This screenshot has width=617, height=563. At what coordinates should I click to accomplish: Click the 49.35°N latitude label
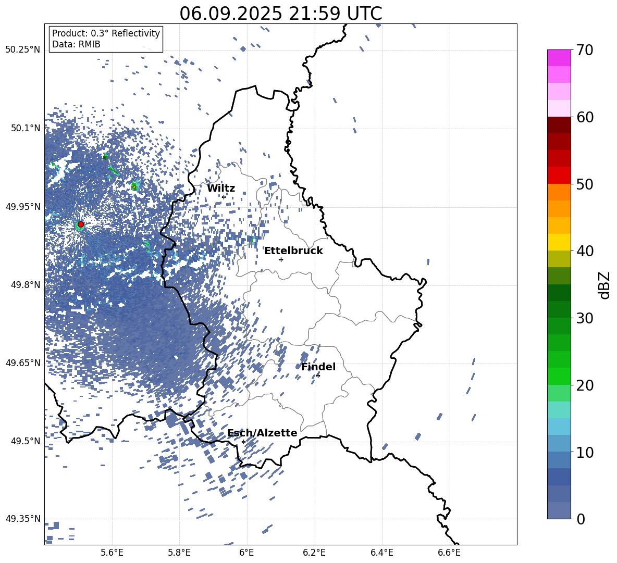point(23,519)
